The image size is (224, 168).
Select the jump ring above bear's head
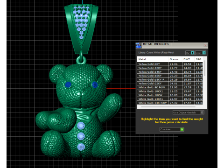coord(81,60)
